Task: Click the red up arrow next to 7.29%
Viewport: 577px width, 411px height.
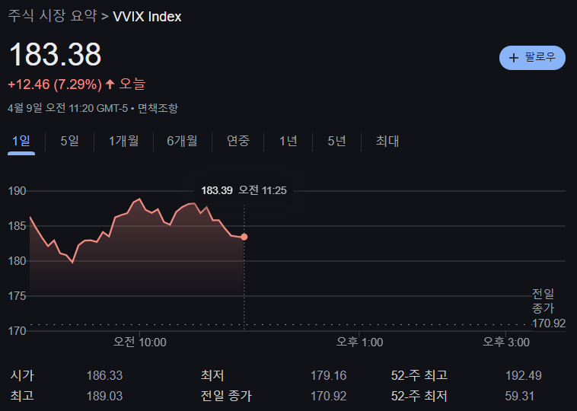Action: (110, 84)
